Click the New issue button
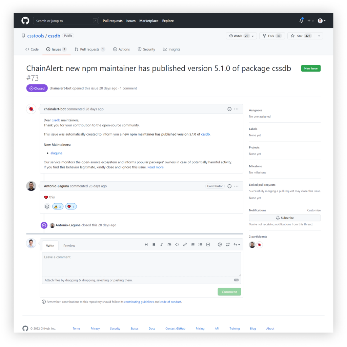 click(311, 68)
